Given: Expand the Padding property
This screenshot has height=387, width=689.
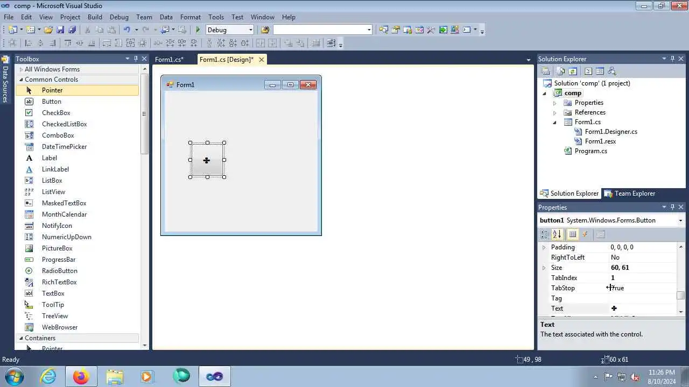Looking at the screenshot, I should (544, 247).
